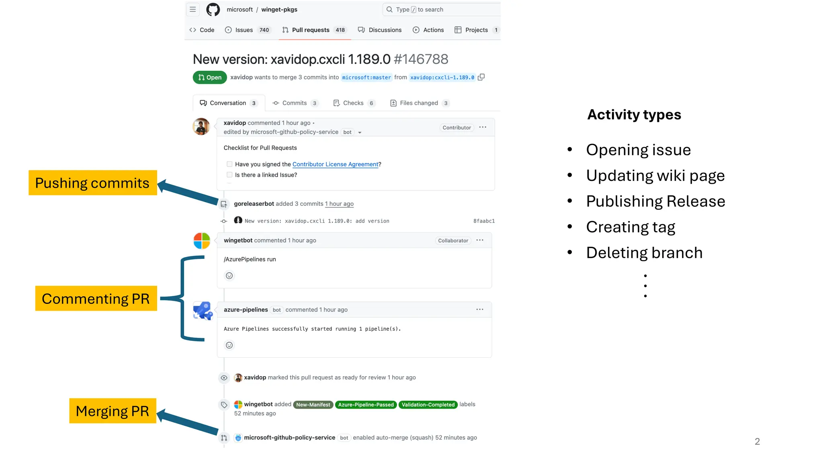
Task: Open the hamburger navigation menu
Action: (193, 9)
